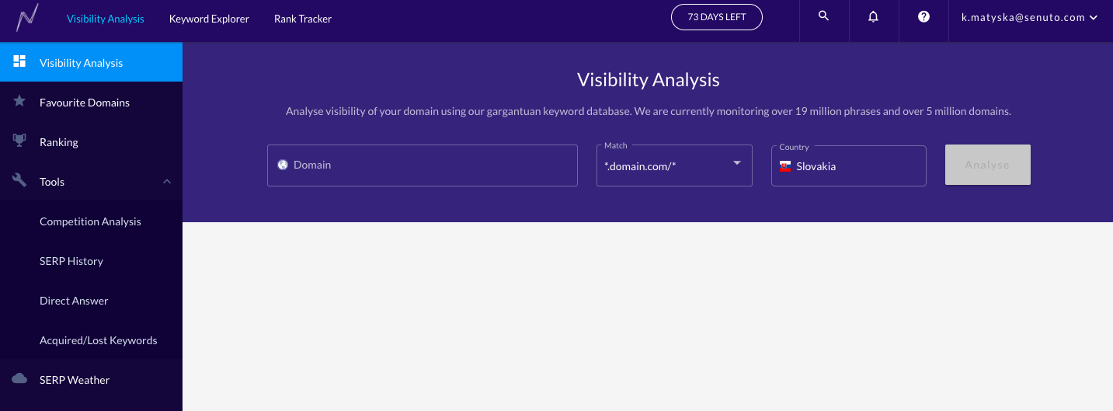This screenshot has width=1113, height=411.
Task: Click the Senuto logo icon
Action: click(x=27, y=18)
